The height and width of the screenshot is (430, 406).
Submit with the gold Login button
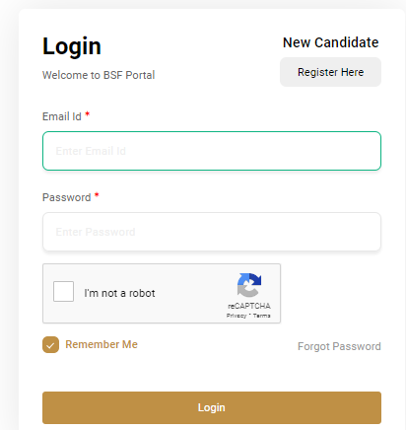212,407
